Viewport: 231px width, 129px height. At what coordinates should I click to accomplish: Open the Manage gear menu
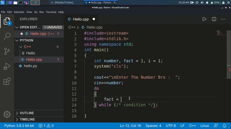pyautogui.click(x=7, y=114)
